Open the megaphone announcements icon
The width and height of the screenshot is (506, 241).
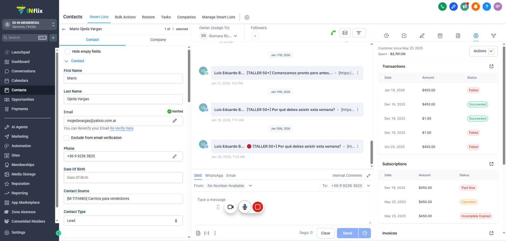465,6
